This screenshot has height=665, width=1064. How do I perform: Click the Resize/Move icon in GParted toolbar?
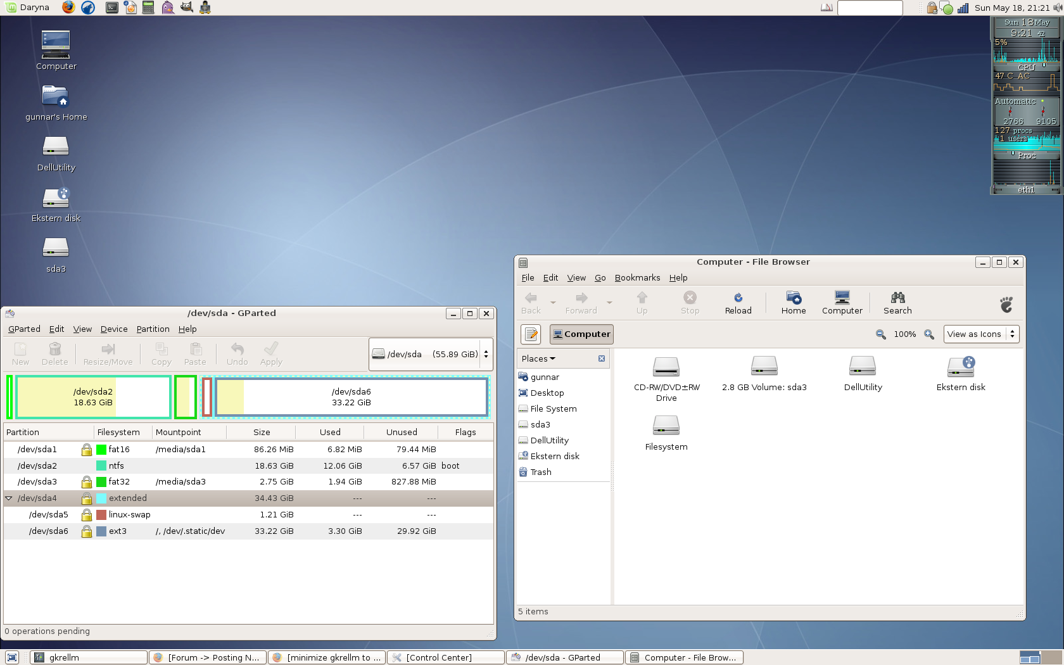point(108,354)
